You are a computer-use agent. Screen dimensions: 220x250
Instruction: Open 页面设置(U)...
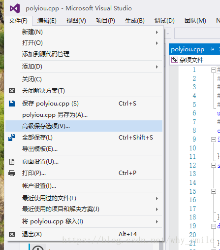pyautogui.click(x=84, y=162)
